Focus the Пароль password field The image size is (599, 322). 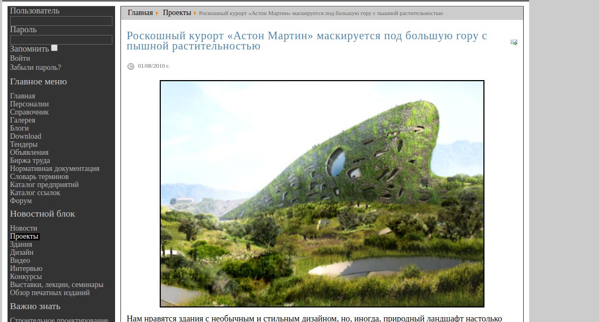coord(61,40)
